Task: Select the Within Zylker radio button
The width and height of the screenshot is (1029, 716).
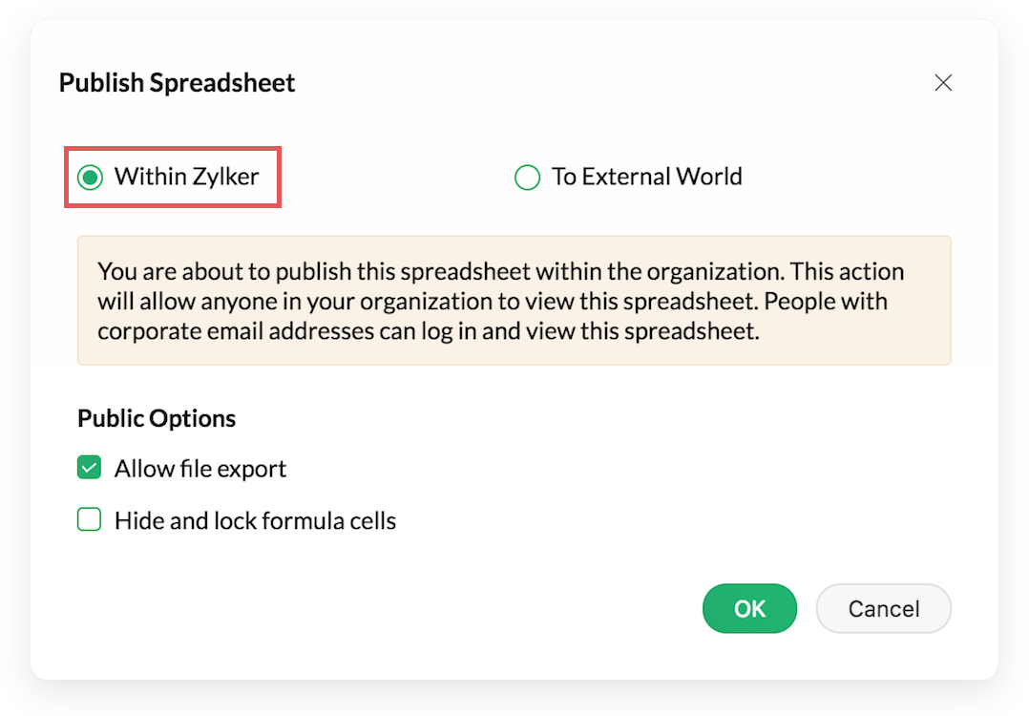Action: point(91,178)
